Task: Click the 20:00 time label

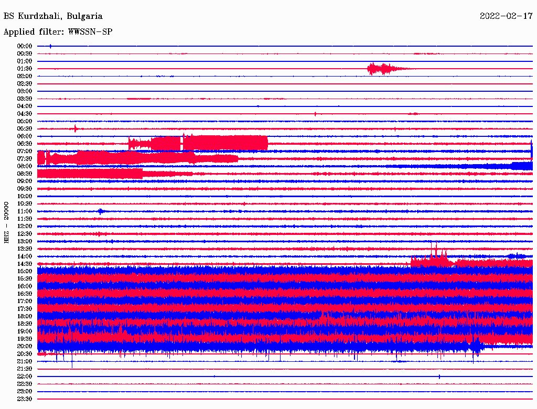Action: tap(25, 346)
